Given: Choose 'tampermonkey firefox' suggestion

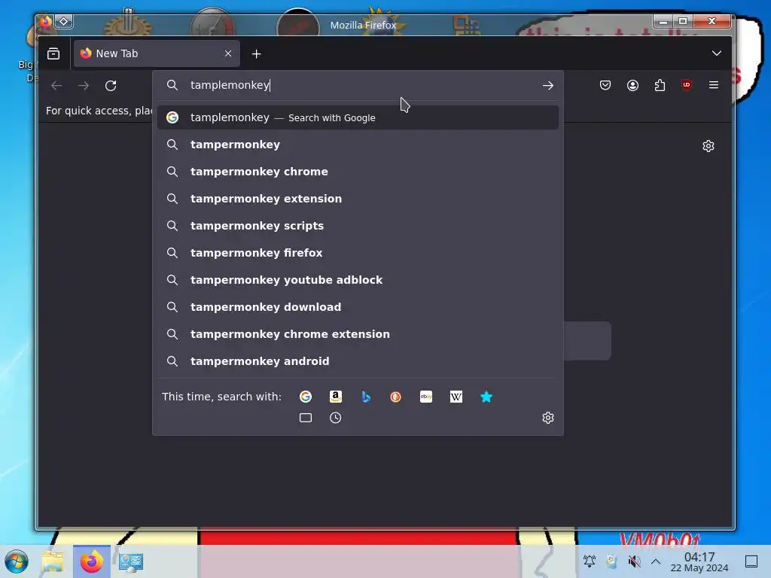Looking at the screenshot, I should (358, 253).
